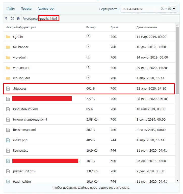Click 19.9 Кб size of license.txt
Viewport: 183px width, 194px height.
pos(92,151)
